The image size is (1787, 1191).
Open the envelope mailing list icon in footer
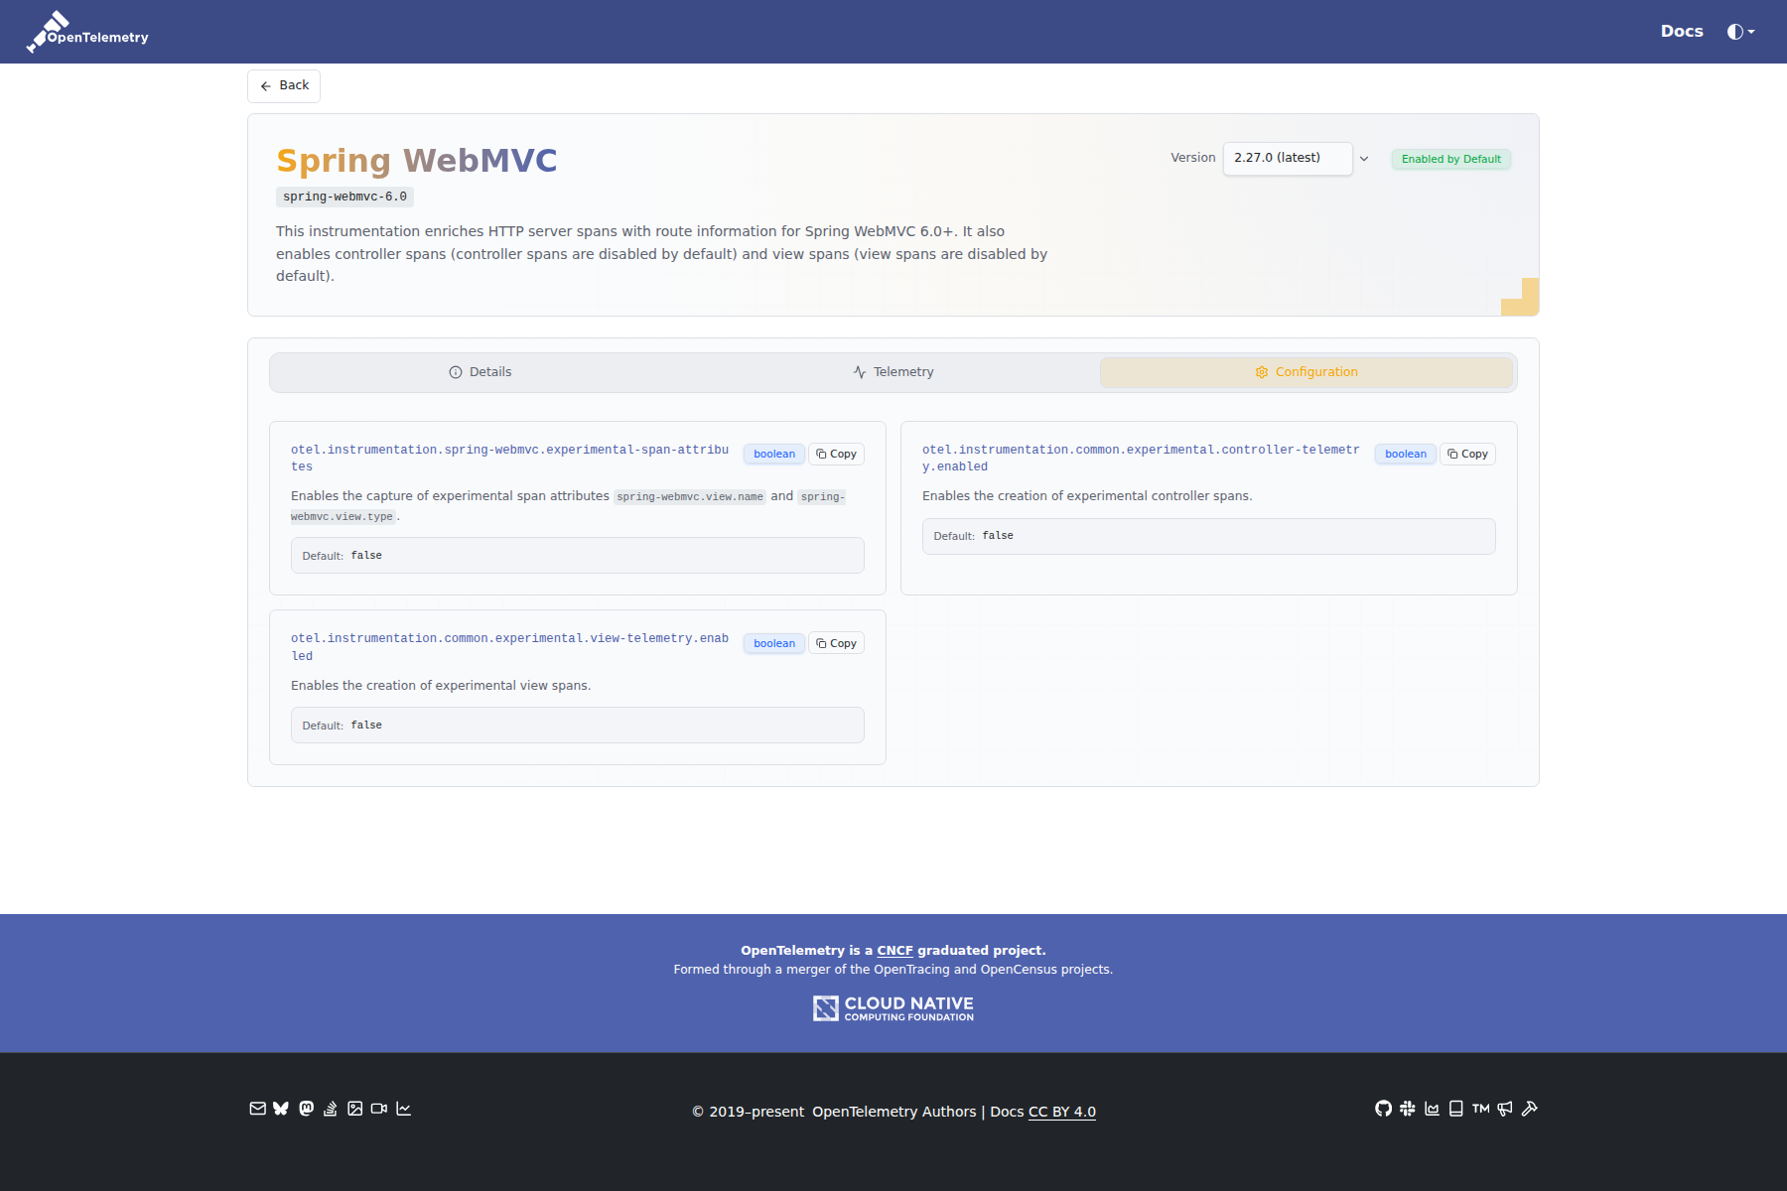coord(257,1109)
